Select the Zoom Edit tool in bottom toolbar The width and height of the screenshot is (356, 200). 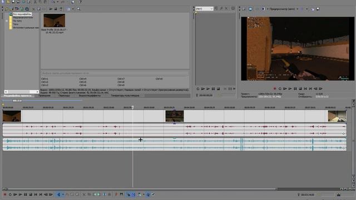pos(77,194)
